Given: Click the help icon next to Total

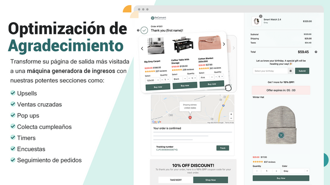Looking at the screenshot, I should pyautogui.click(x=316, y=52).
